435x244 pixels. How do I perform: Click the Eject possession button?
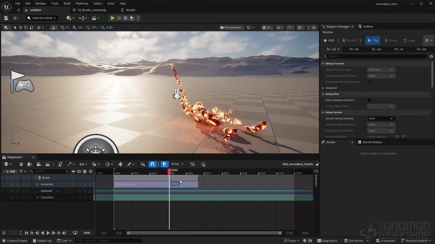[132, 18]
